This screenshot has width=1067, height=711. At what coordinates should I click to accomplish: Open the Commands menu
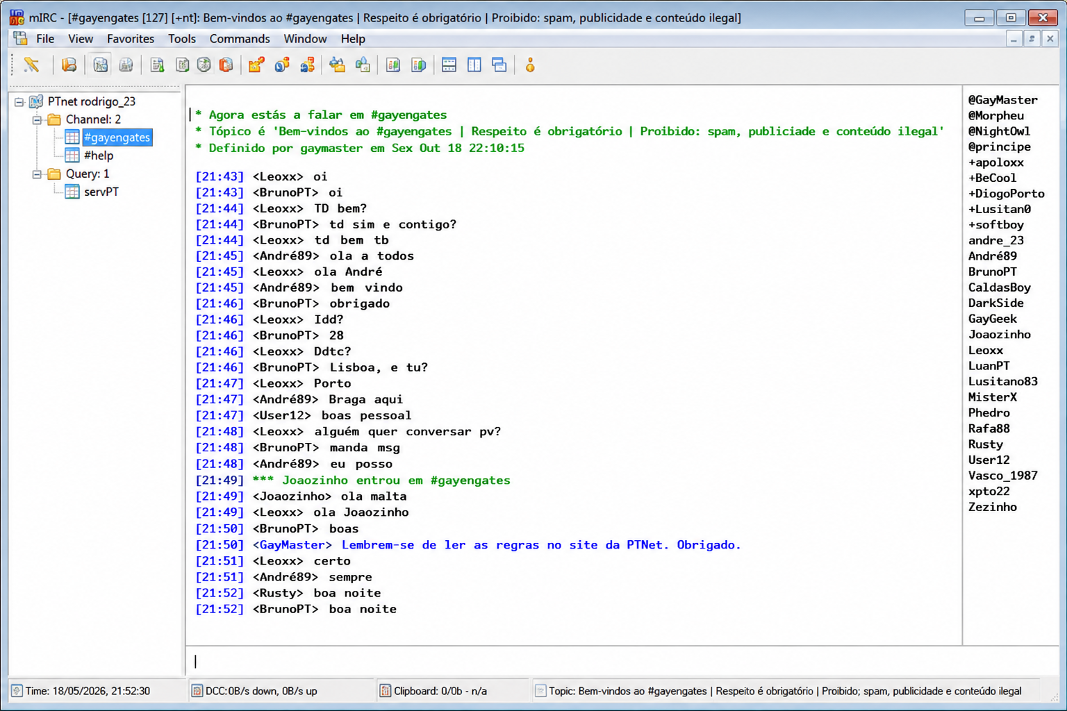240,39
